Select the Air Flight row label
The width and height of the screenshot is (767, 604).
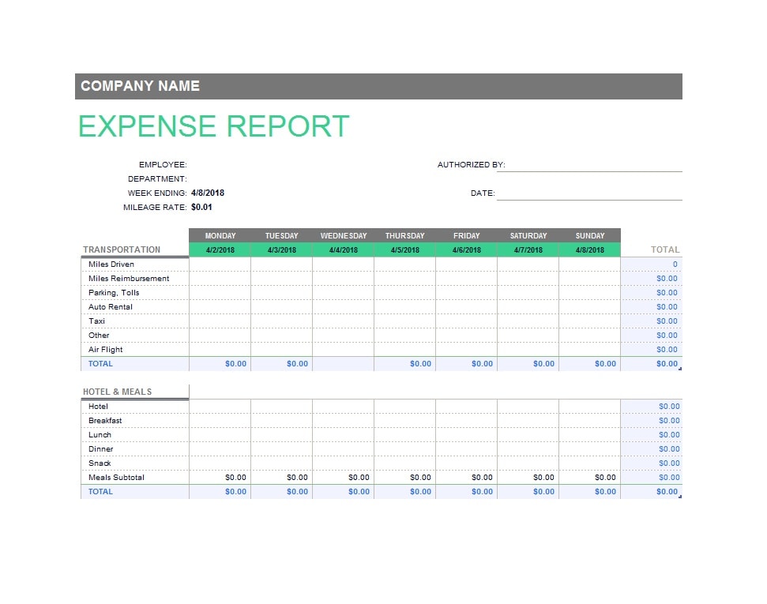105,349
